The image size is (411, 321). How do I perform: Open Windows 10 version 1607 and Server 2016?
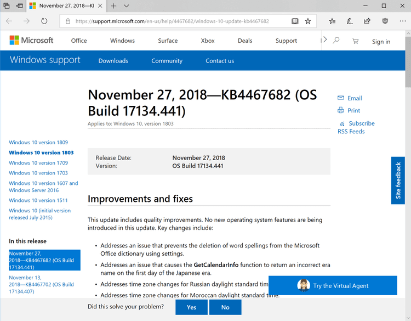pyautogui.click(x=43, y=187)
